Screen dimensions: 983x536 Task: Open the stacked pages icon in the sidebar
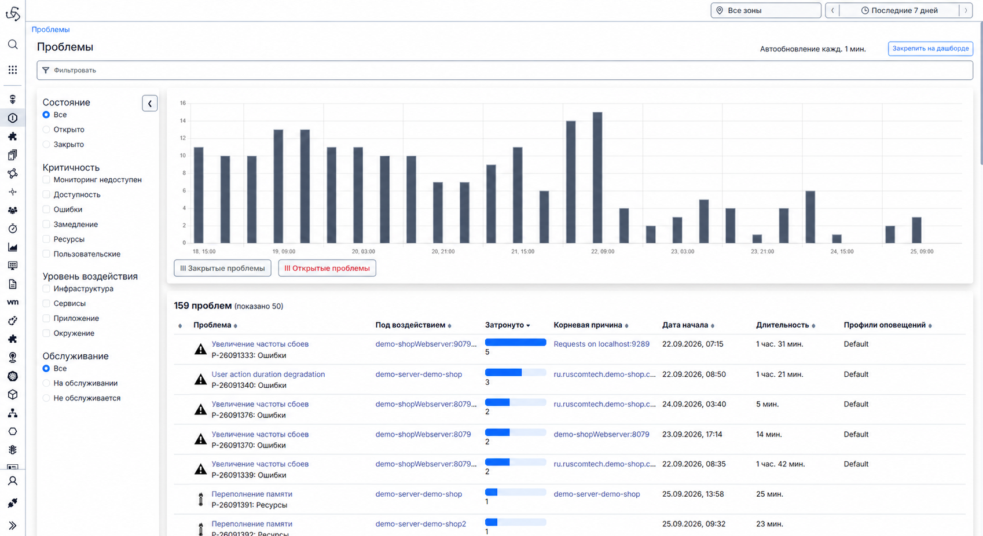tap(13, 155)
